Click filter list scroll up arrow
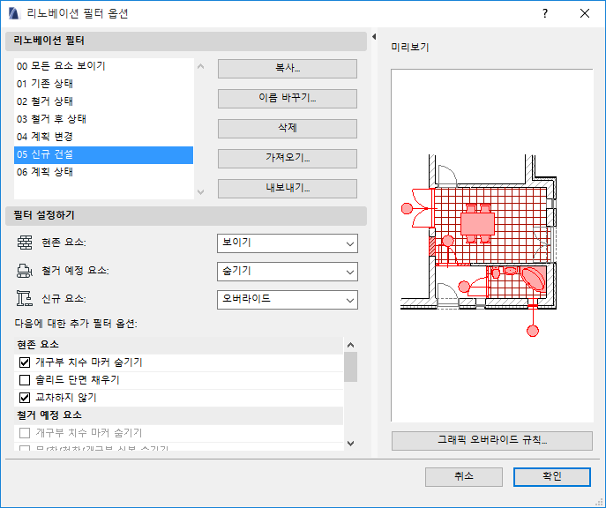 click(200, 66)
